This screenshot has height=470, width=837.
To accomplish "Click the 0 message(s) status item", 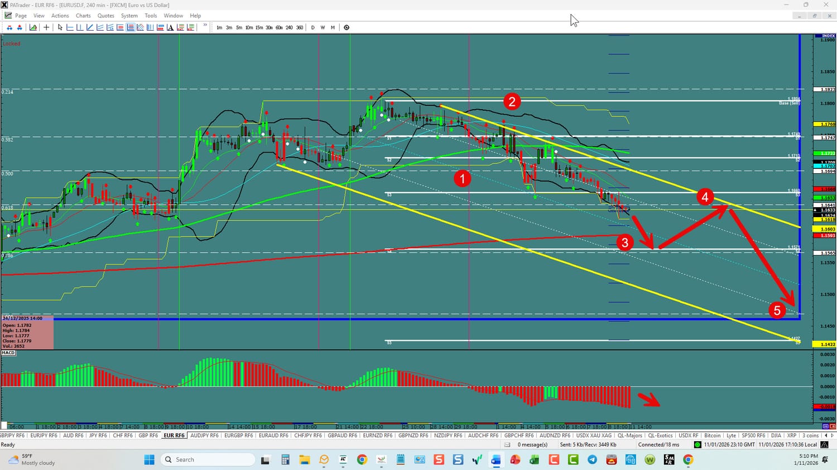I will point(532,444).
